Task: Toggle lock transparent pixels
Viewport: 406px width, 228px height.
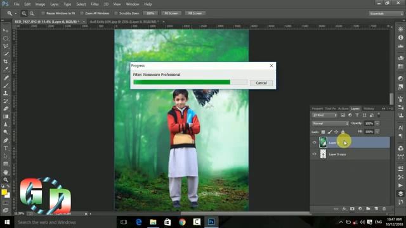Action: point(323,132)
